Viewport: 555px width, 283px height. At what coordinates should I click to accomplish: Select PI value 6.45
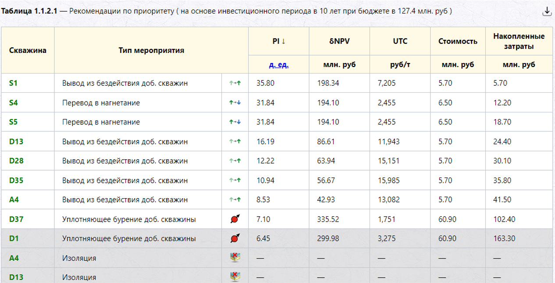pyautogui.click(x=264, y=238)
